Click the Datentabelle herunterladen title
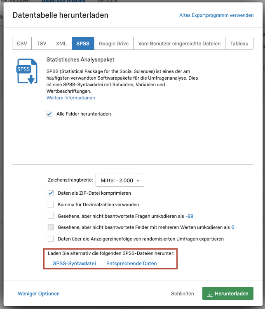Screen dimensions: 265x309 (61, 15)
